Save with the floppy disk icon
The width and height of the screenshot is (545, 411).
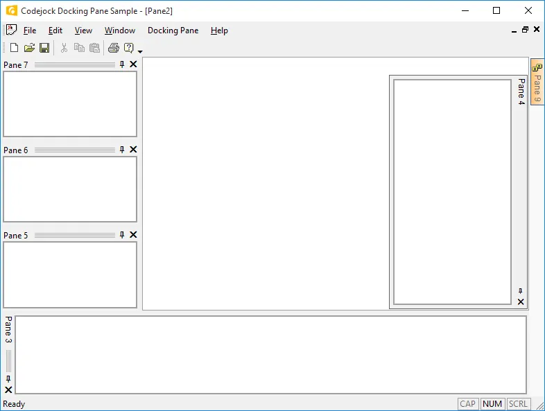pyautogui.click(x=44, y=48)
